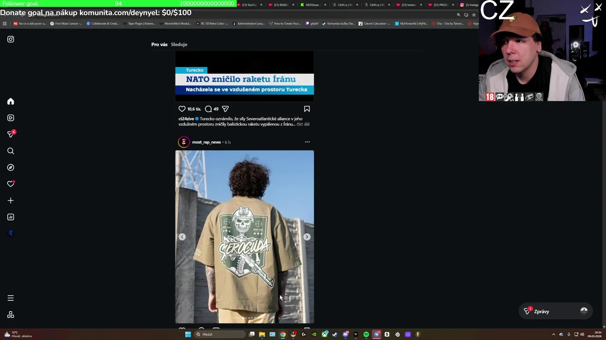Image resolution: width=606 pixels, height=340 pixels.
Task: Switch to the Pro vás tab
Action: click(x=160, y=44)
